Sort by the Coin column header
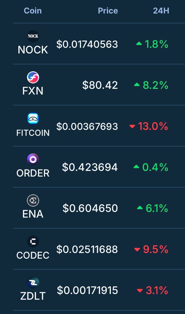This screenshot has height=314, width=185. click(x=33, y=11)
